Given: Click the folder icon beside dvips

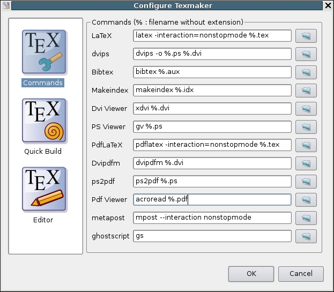Looking at the screenshot, I should [306, 54].
